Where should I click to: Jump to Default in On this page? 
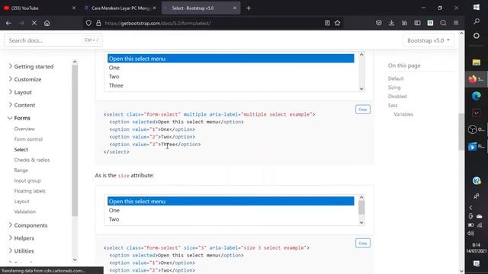[396, 78]
